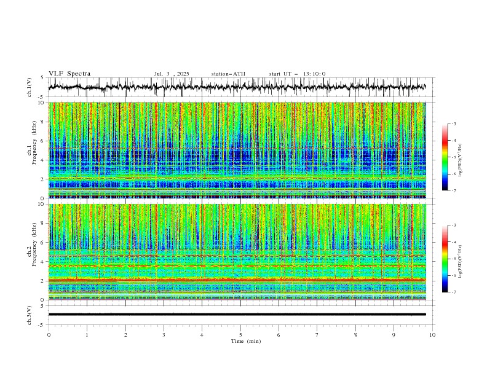Click the ch.3(V) waveform axis label

point(30,315)
